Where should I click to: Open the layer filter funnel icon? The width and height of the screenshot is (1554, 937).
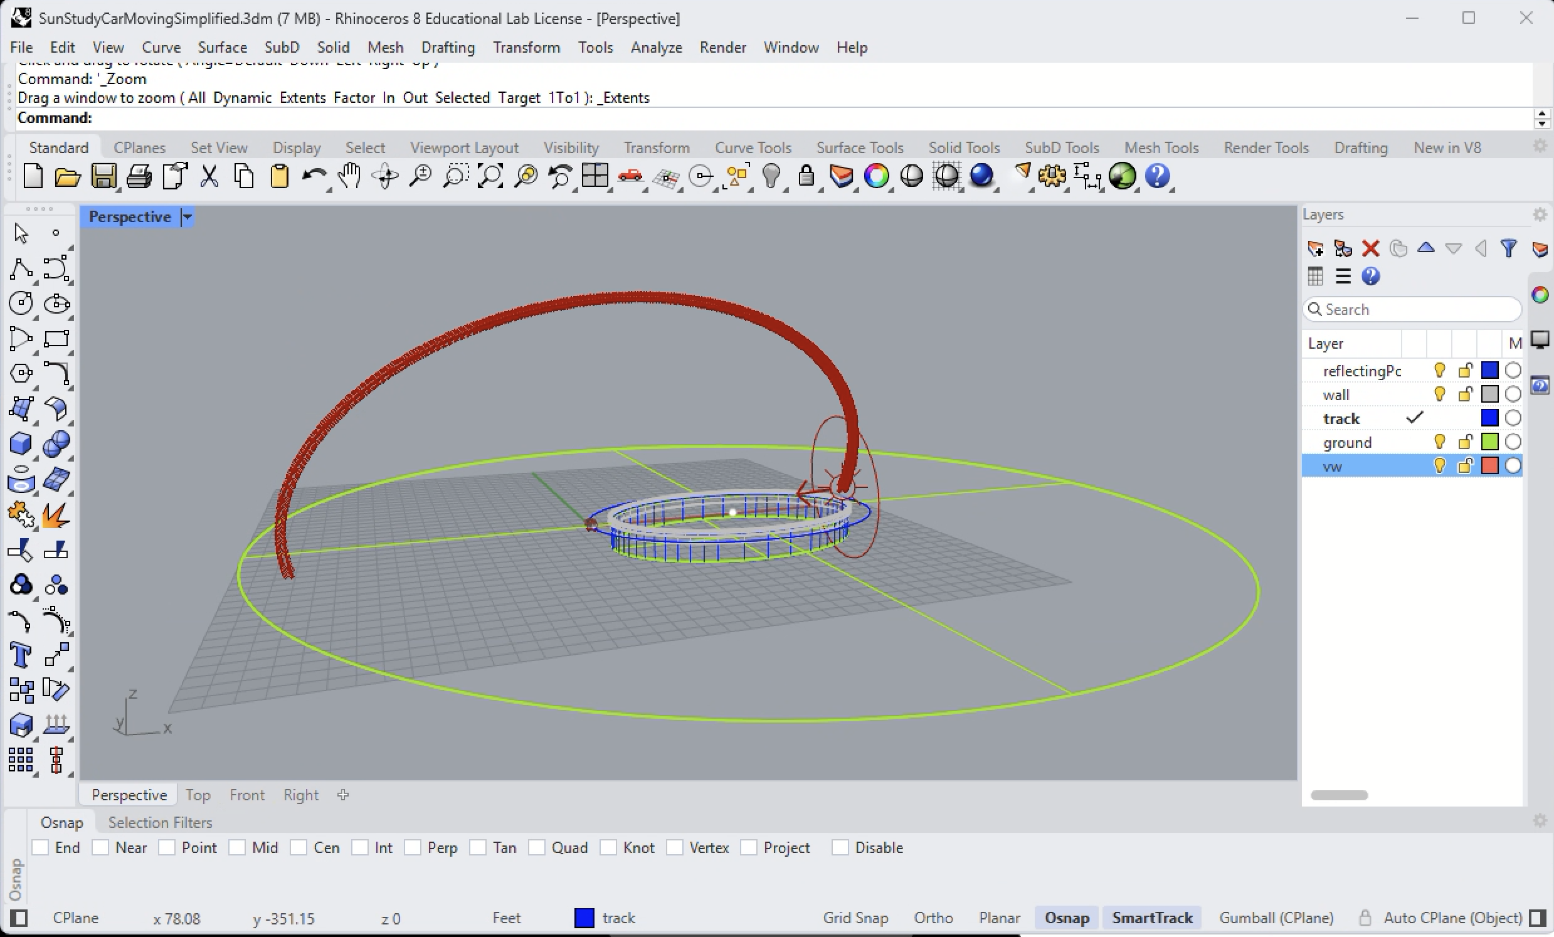point(1509,248)
